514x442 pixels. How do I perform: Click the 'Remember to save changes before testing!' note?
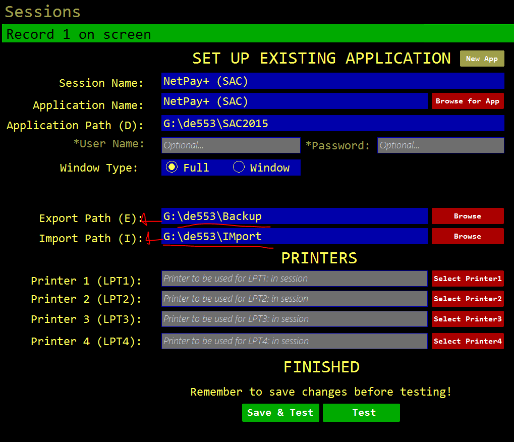[x=321, y=392]
